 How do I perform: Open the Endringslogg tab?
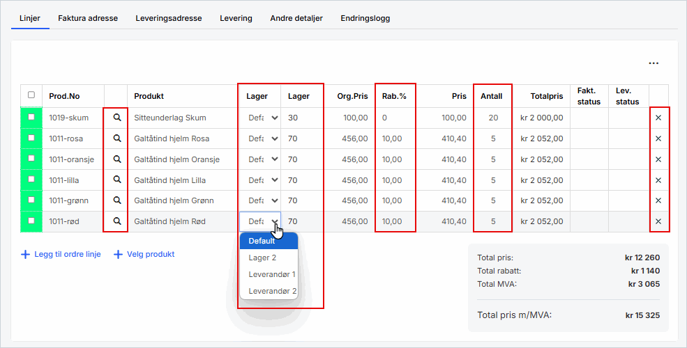coord(365,18)
